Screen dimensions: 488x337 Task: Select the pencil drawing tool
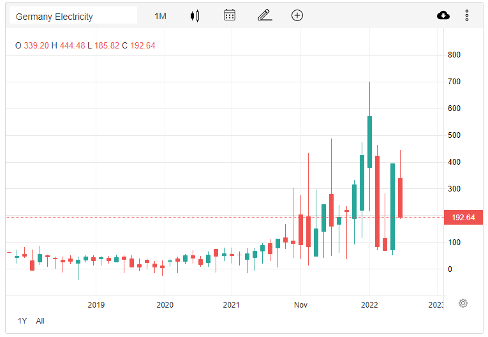click(x=265, y=15)
